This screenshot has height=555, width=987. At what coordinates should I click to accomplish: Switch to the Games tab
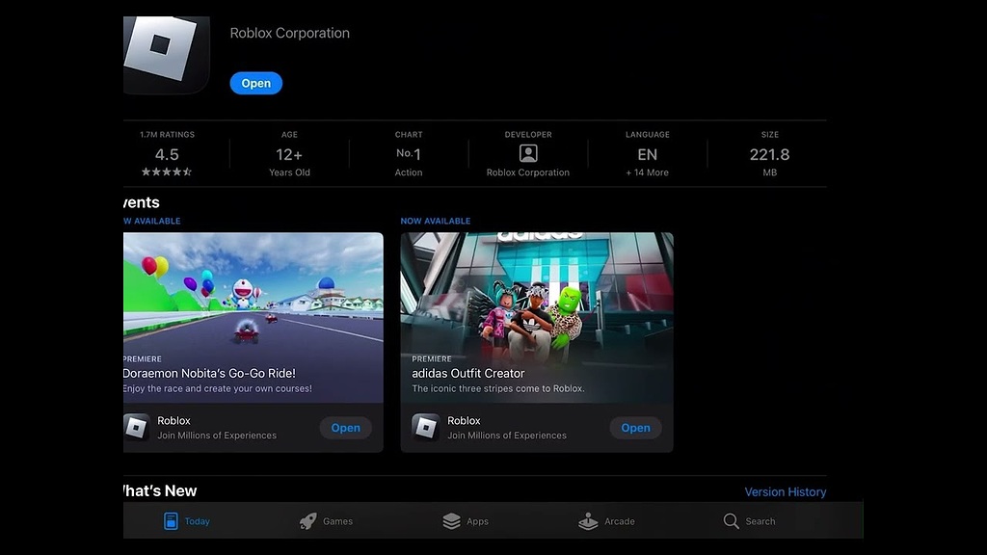327,520
